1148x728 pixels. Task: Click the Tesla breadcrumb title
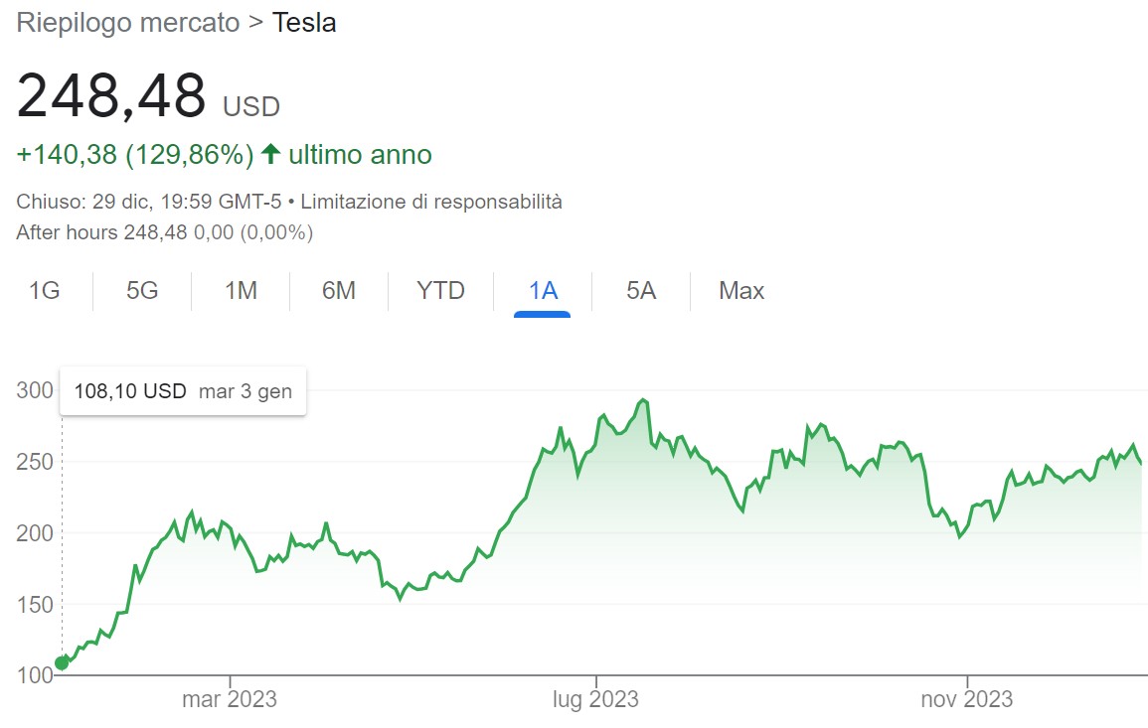304,23
